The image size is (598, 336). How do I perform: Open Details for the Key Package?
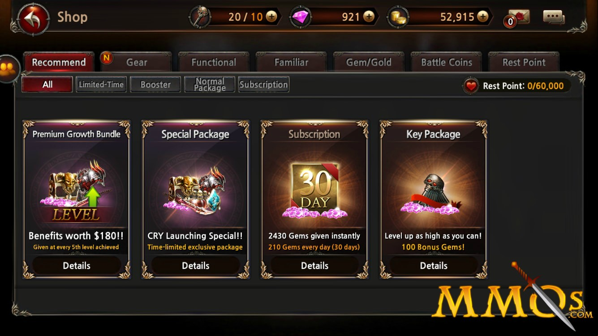[x=434, y=265]
